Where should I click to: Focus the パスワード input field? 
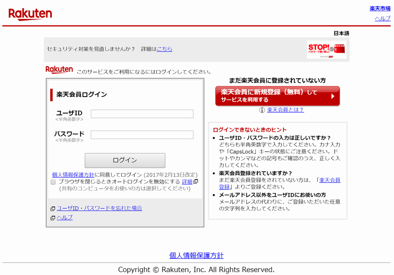[142, 135]
